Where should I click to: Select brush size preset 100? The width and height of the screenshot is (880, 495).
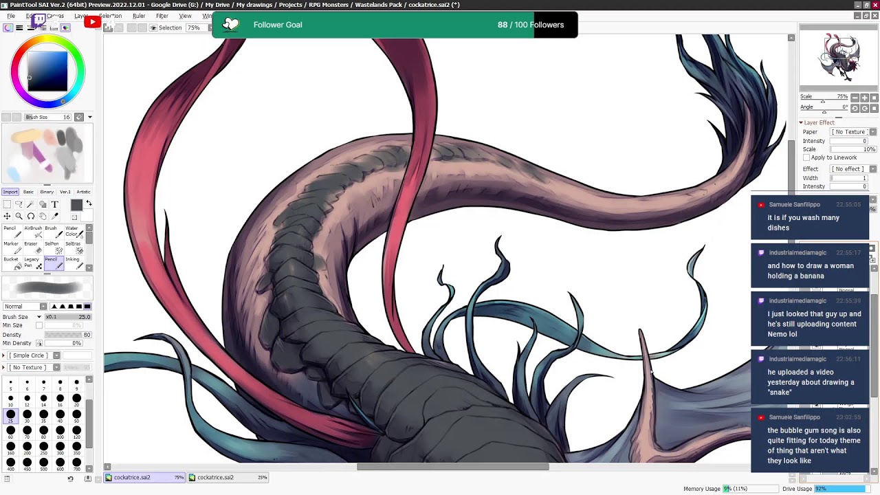tap(60, 432)
